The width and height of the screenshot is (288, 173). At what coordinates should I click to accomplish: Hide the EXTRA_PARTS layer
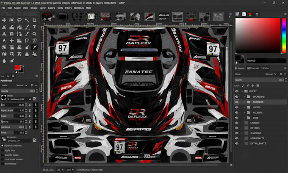pyautogui.click(x=237, y=143)
